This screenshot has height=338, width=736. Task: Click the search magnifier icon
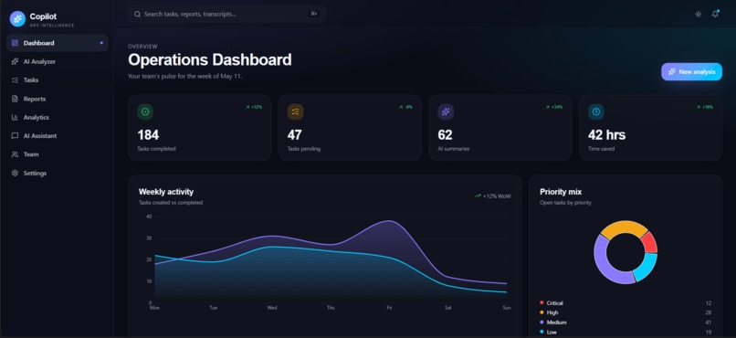coord(138,14)
